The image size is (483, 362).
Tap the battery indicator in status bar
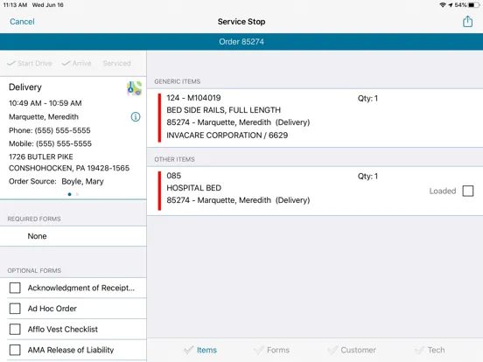[x=473, y=5]
